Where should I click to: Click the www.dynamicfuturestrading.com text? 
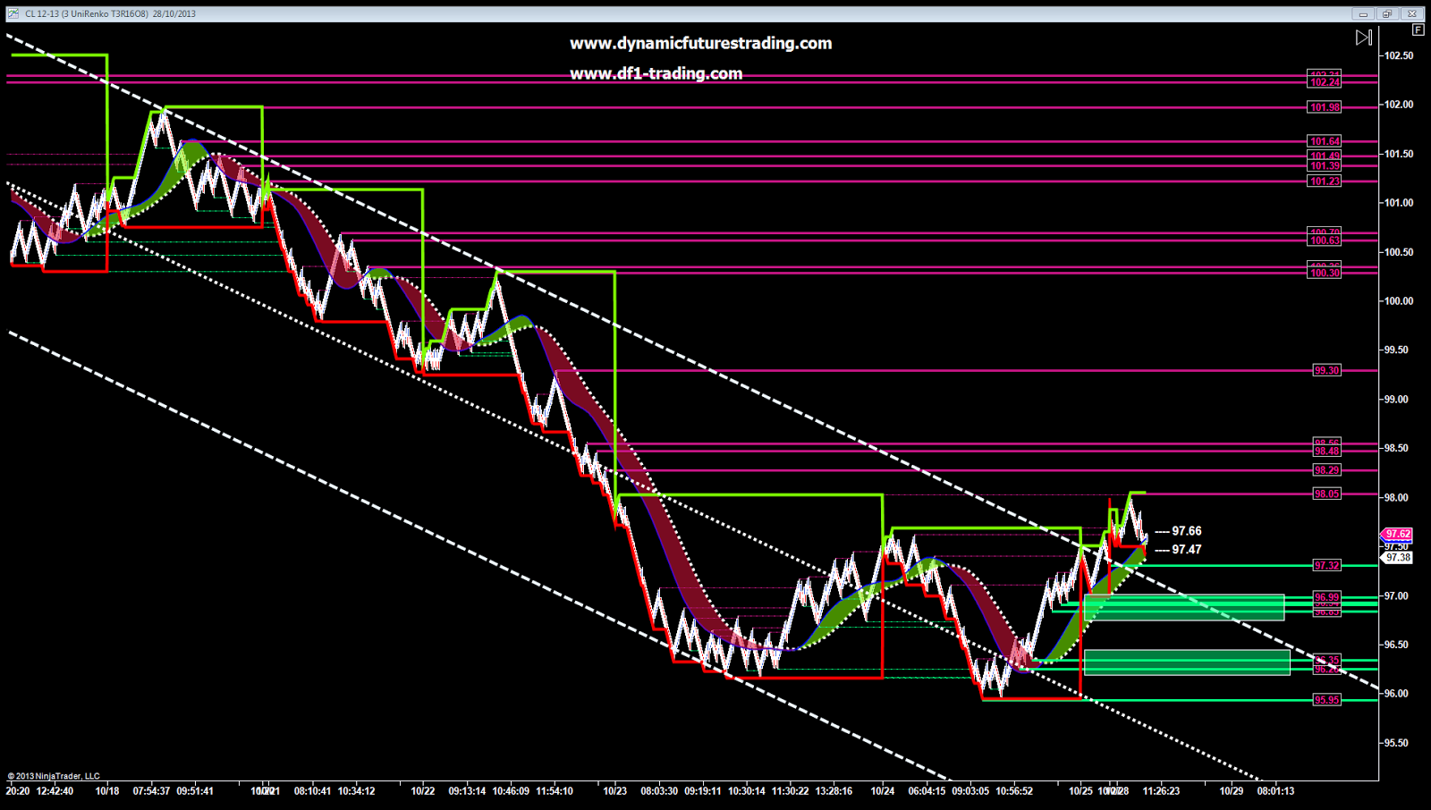[701, 43]
